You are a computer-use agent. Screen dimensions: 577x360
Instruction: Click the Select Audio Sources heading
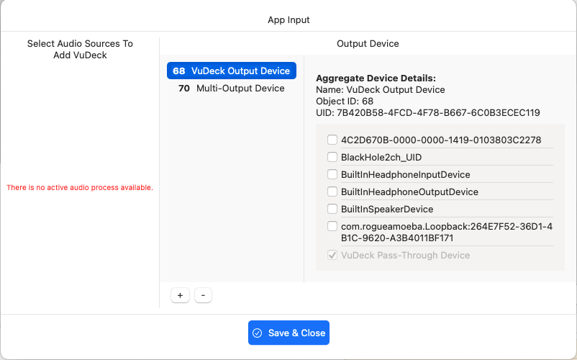click(80, 49)
